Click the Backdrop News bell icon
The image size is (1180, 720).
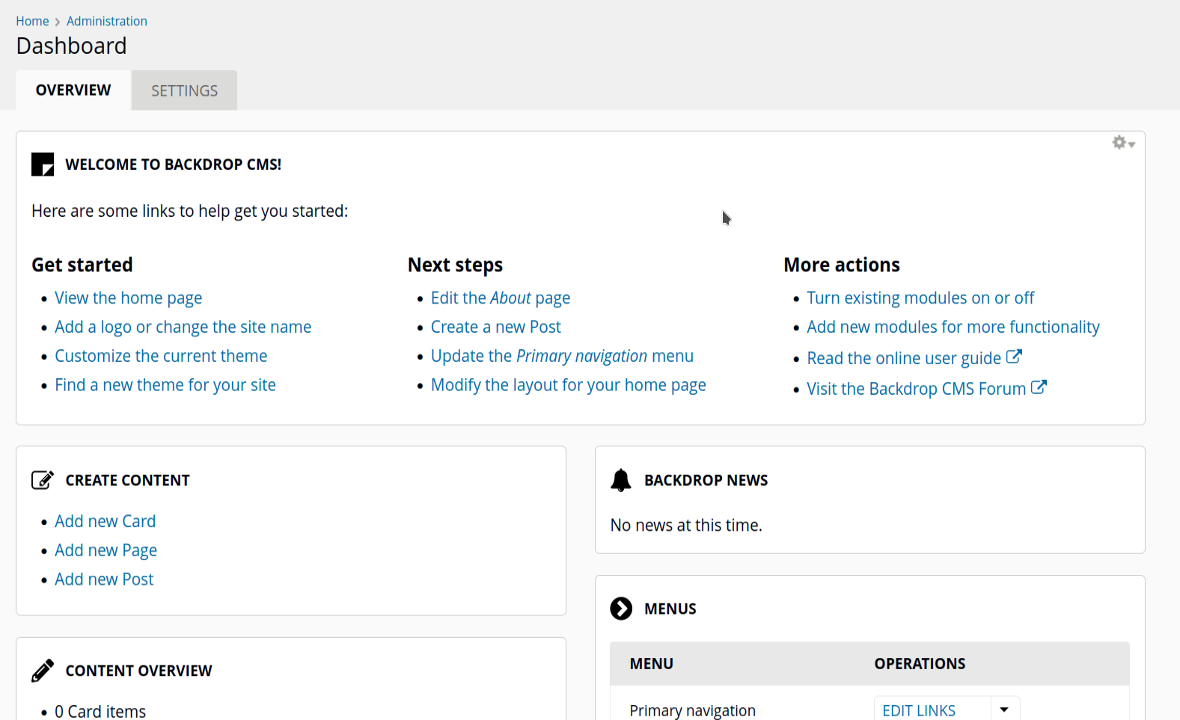[x=621, y=480]
